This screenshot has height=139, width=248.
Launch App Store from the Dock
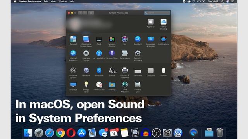tap(82, 133)
